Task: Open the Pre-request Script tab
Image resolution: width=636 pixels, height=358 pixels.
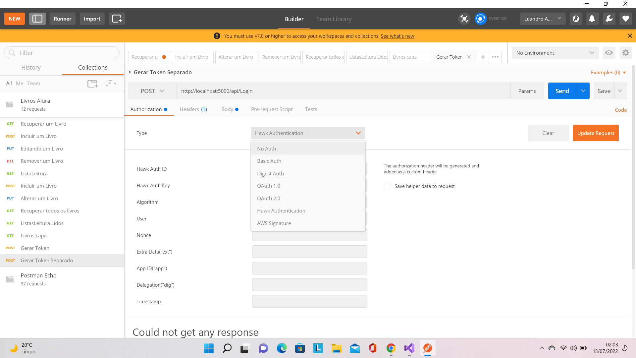Action: pos(272,109)
